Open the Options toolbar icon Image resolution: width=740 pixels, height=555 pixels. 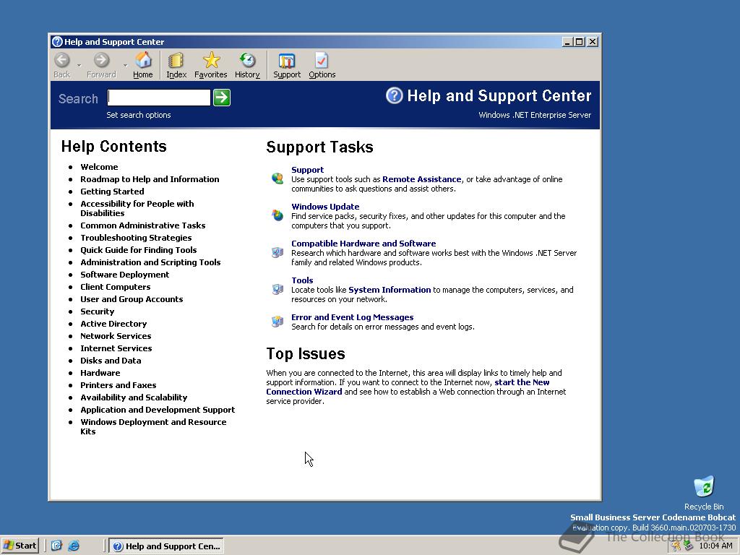pyautogui.click(x=322, y=64)
